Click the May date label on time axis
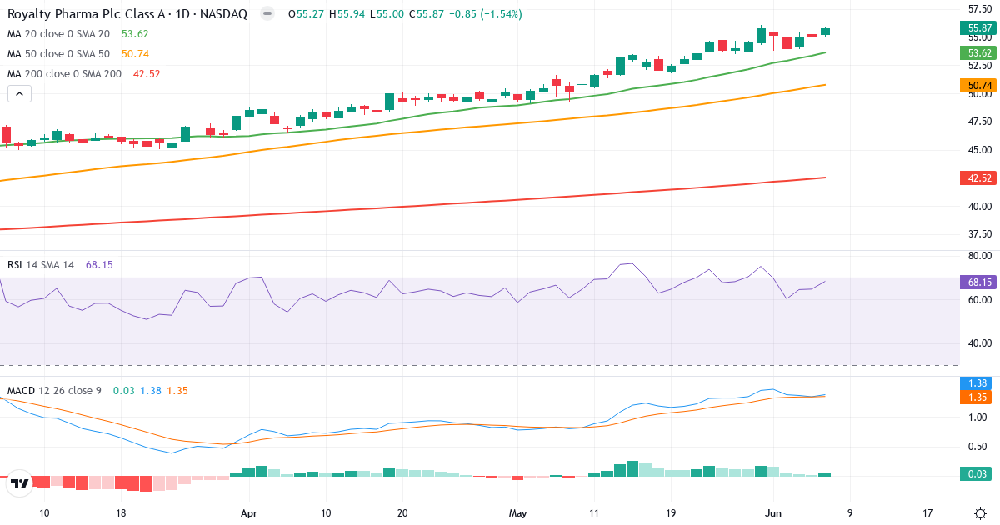1000x525 pixels. [x=518, y=513]
